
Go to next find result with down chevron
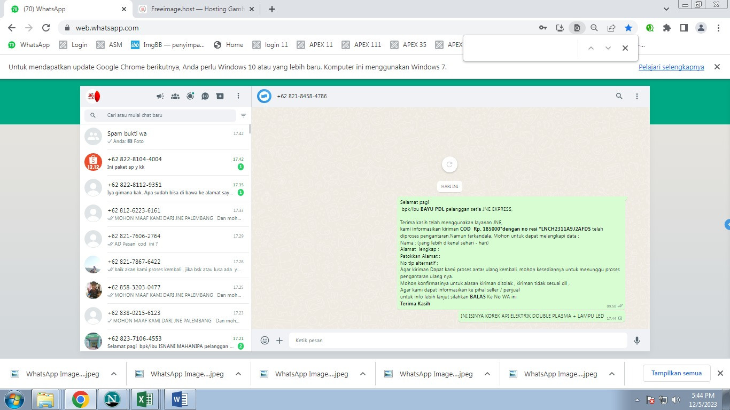pos(608,48)
